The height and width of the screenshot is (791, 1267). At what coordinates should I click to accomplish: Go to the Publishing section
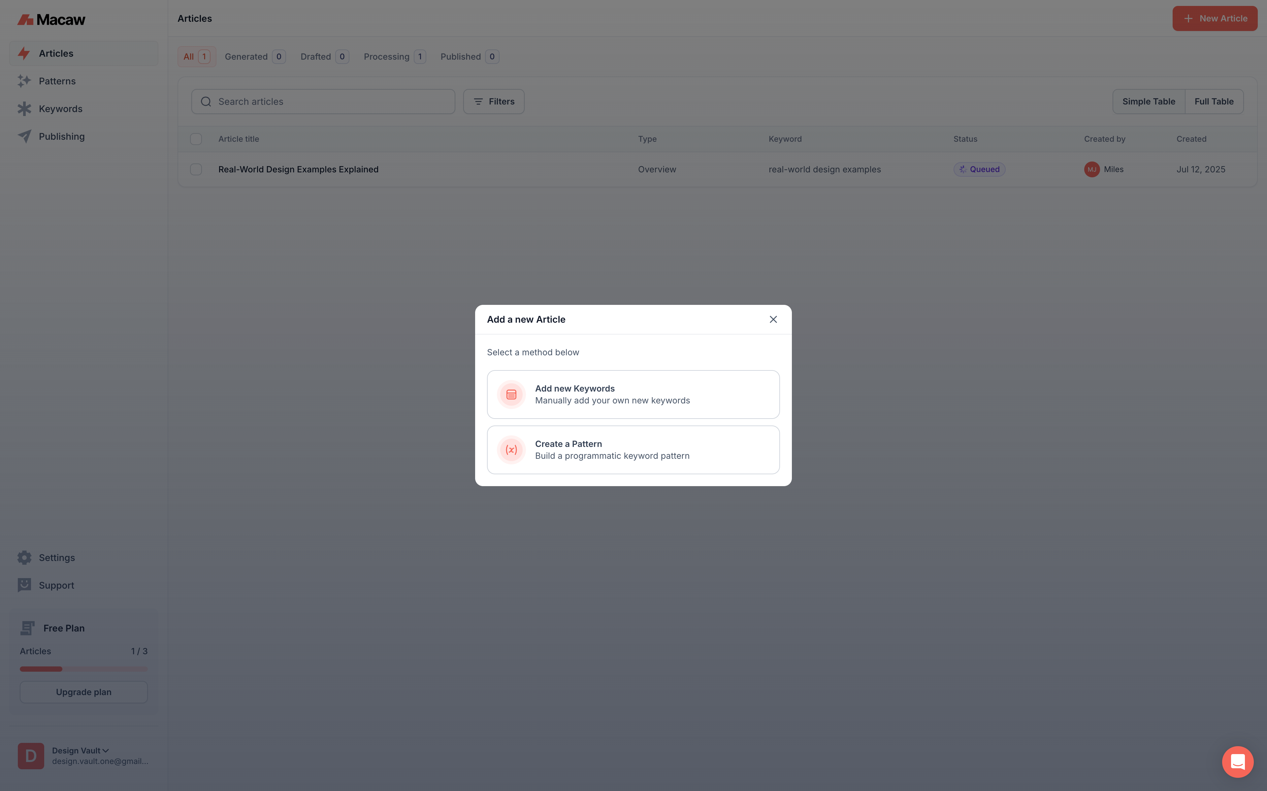(61, 136)
